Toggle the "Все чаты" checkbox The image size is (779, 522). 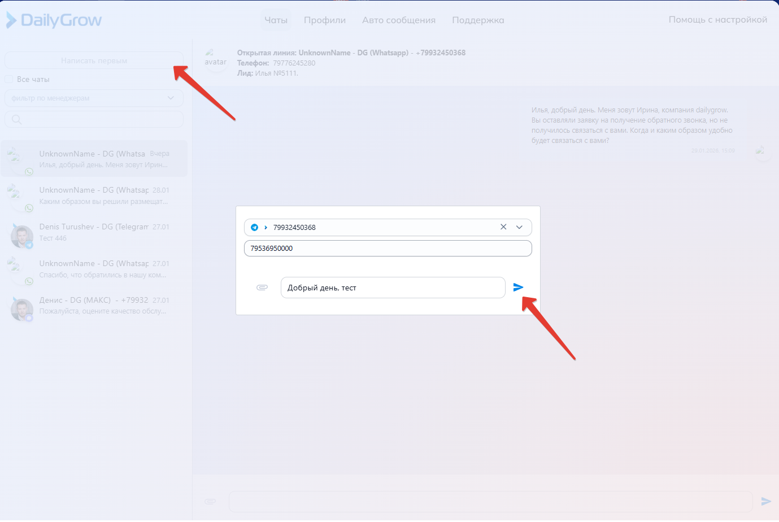tap(9, 79)
